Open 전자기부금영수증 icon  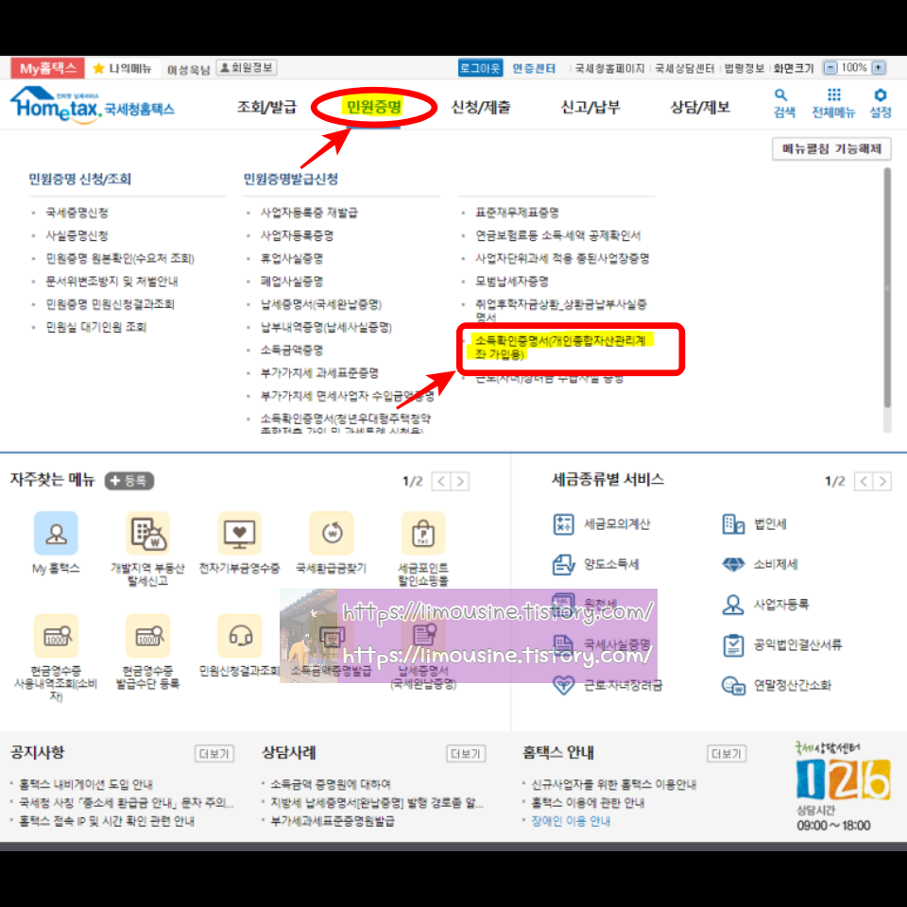point(239,533)
